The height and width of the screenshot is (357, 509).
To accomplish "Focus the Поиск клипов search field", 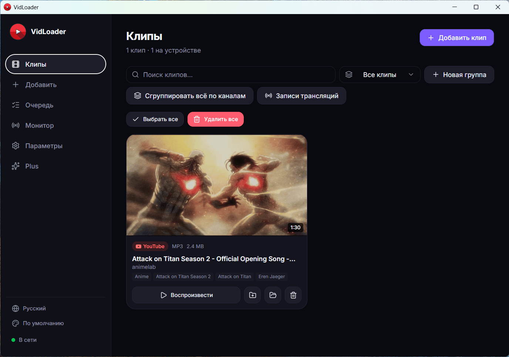I will tap(231, 75).
